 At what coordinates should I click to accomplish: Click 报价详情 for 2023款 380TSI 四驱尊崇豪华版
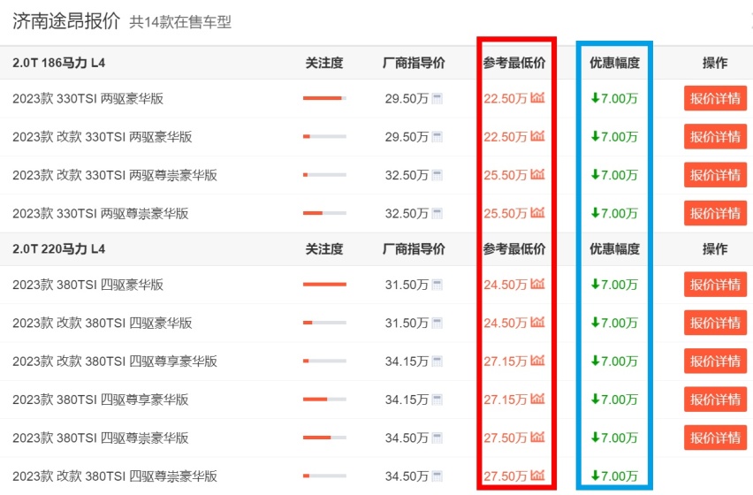click(715, 438)
